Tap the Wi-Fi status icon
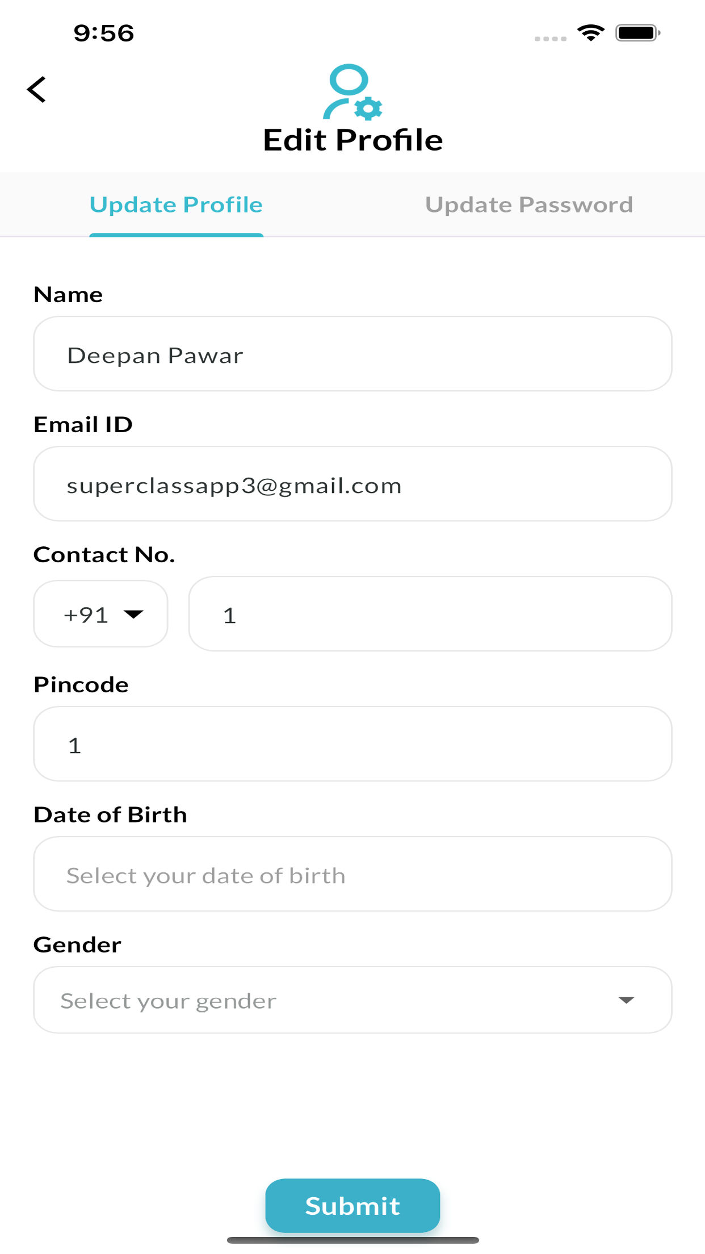 590,33
